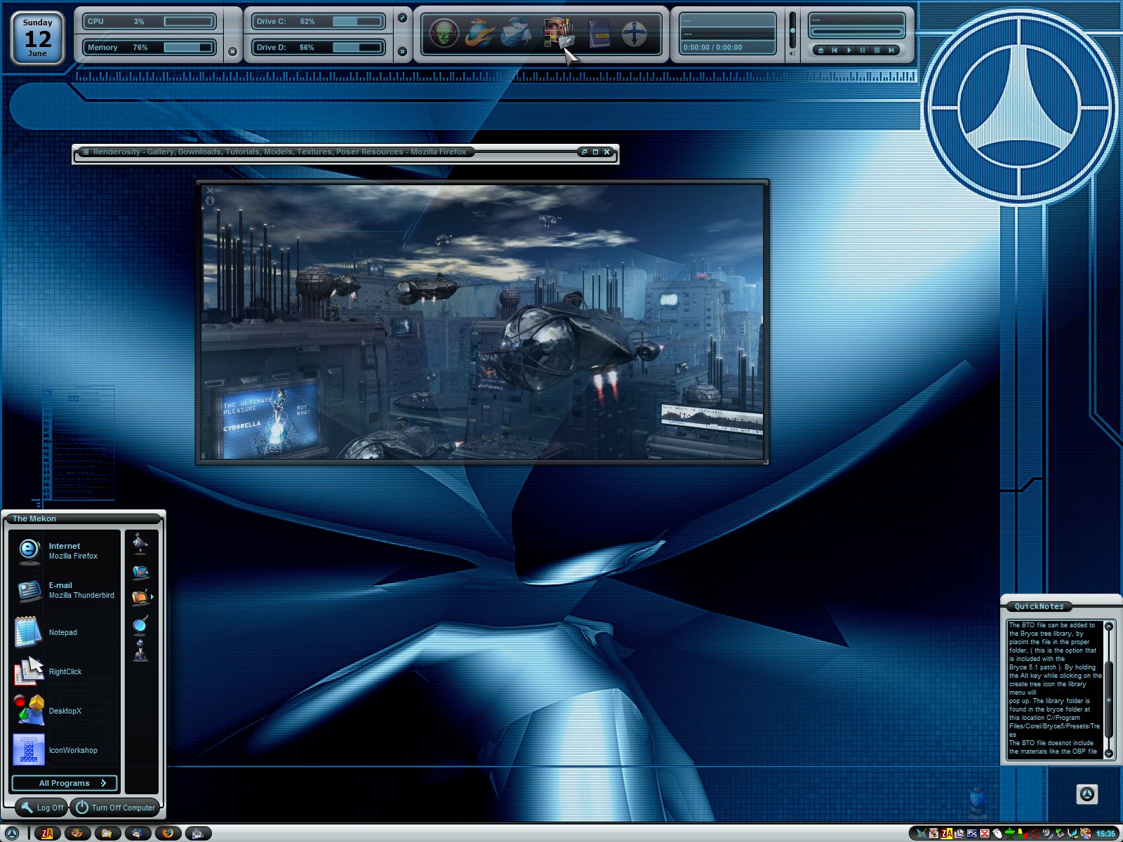This screenshot has height=842, width=1123.
Task: Click the eject button on the media player
Action: coord(820,51)
